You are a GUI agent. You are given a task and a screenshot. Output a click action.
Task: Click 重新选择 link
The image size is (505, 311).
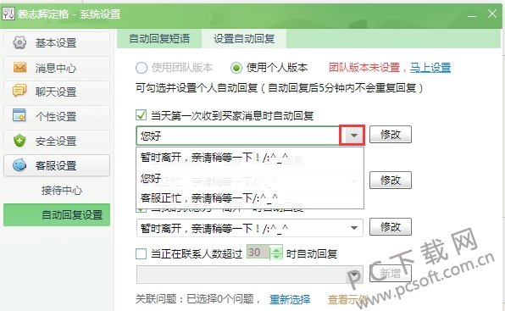[290, 299]
